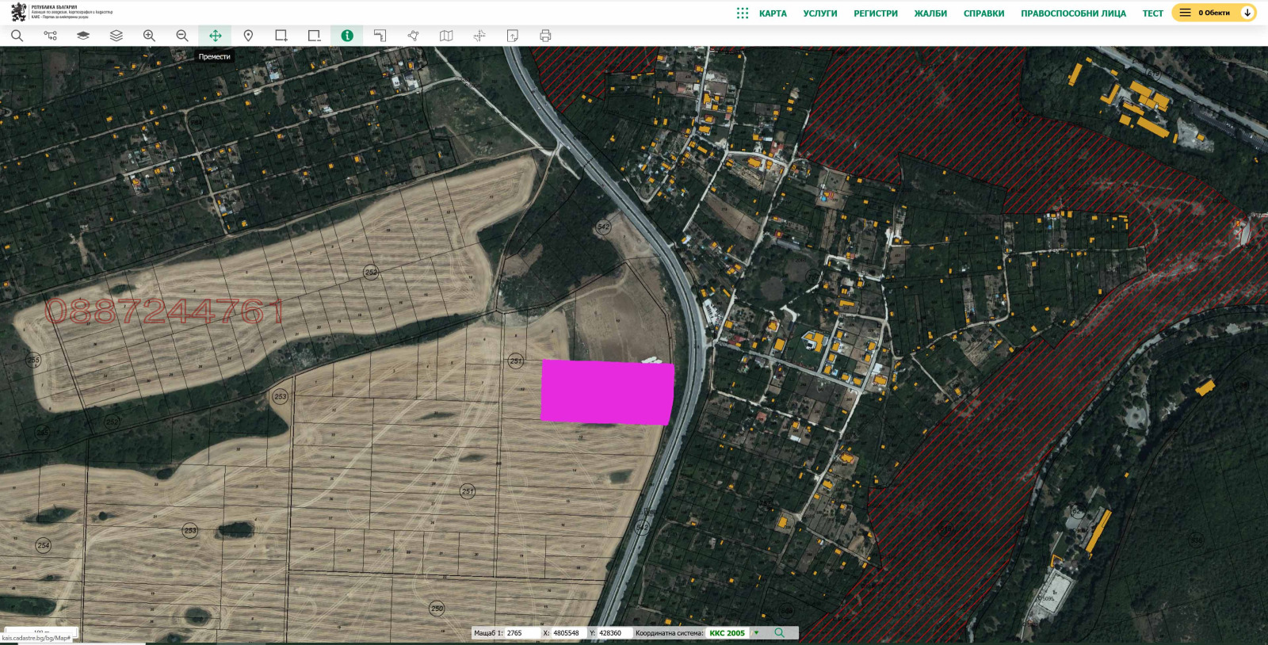
Task: Click the Мащаб scale input field
Action: pyautogui.click(x=521, y=633)
